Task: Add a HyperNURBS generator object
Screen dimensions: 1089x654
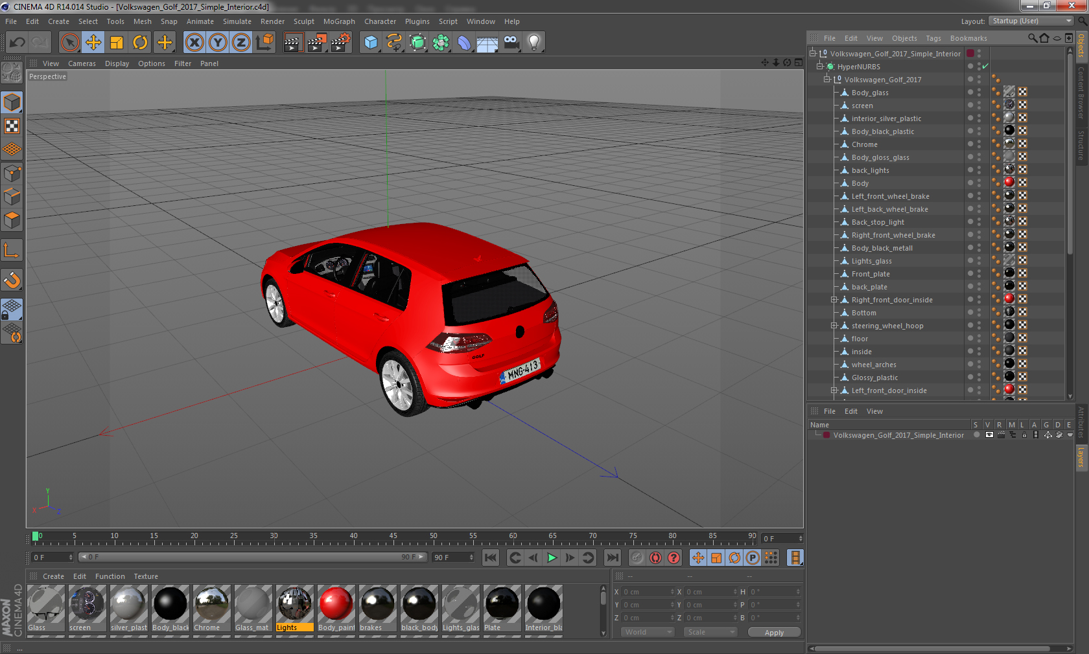Action: tap(417, 43)
